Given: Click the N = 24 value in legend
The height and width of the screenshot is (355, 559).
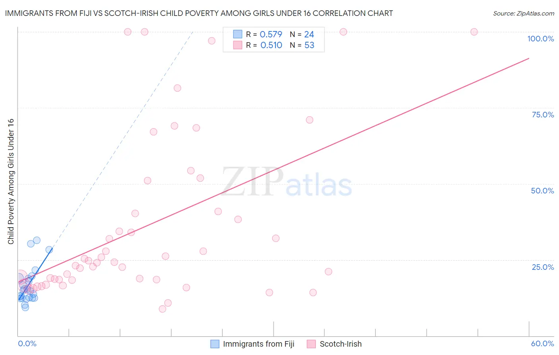Looking at the screenshot, I should click(x=302, y=34).
